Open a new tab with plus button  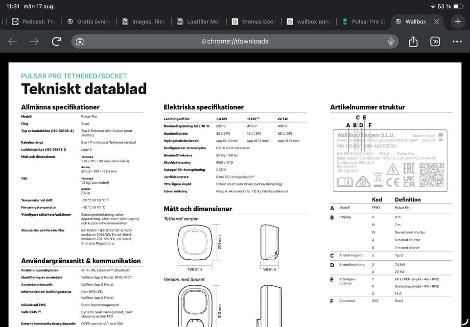click(x=458, y=22)
